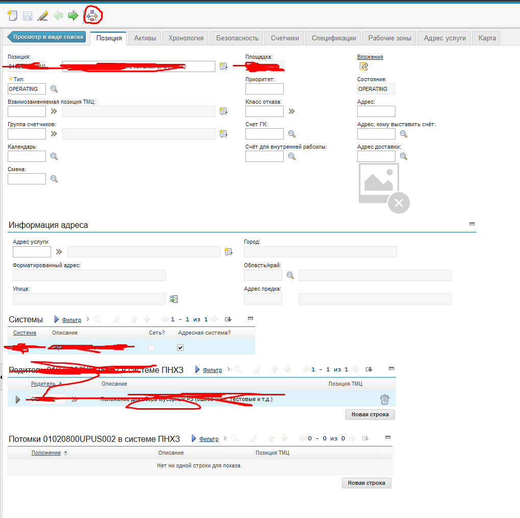Sort by Система column header

(24, 333)
